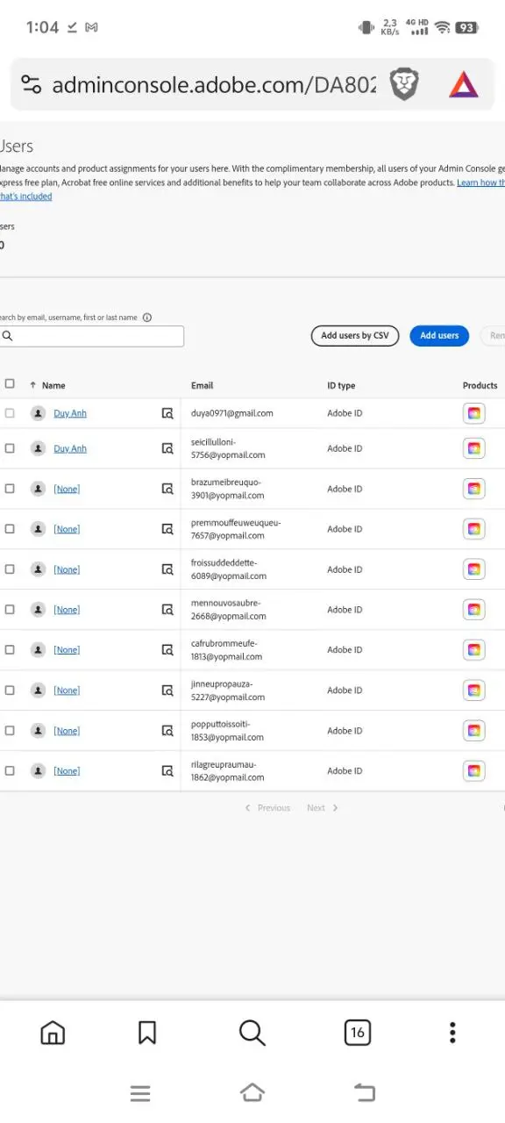This screenshot has width=505, height=1123.
Task: Click email mennouvosaubre-2668@yopmail.com
Action: [229, 610]
